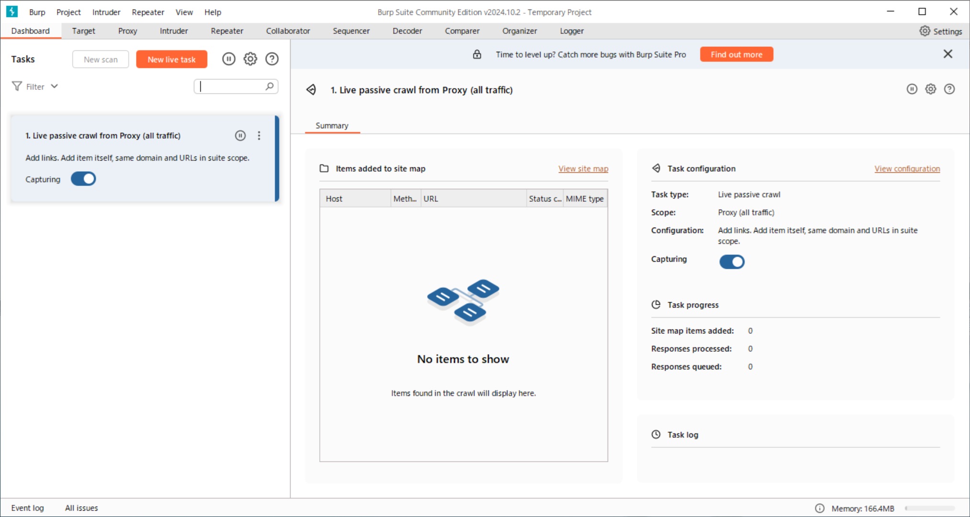970x517 pixels.
Task: Switch to the Repeater tab
Action: tap(227, 31)
